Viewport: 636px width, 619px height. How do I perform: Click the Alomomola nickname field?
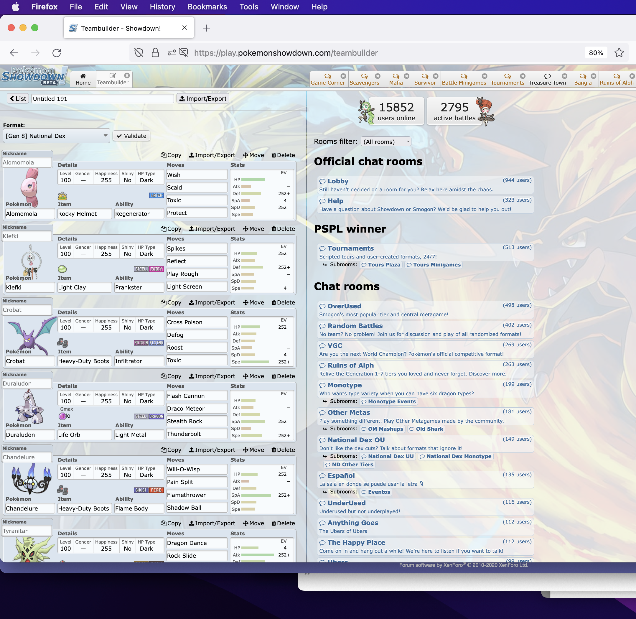tap(27, 162)
